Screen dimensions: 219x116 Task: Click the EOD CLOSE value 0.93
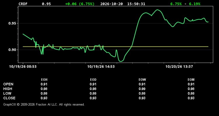(93, 98)
